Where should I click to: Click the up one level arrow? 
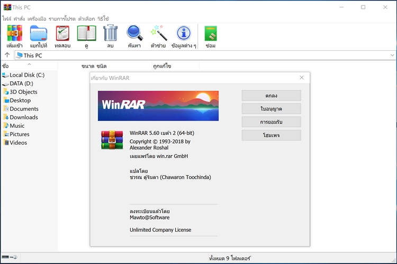7,55
